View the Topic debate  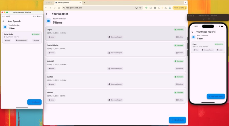click(51, 37)
